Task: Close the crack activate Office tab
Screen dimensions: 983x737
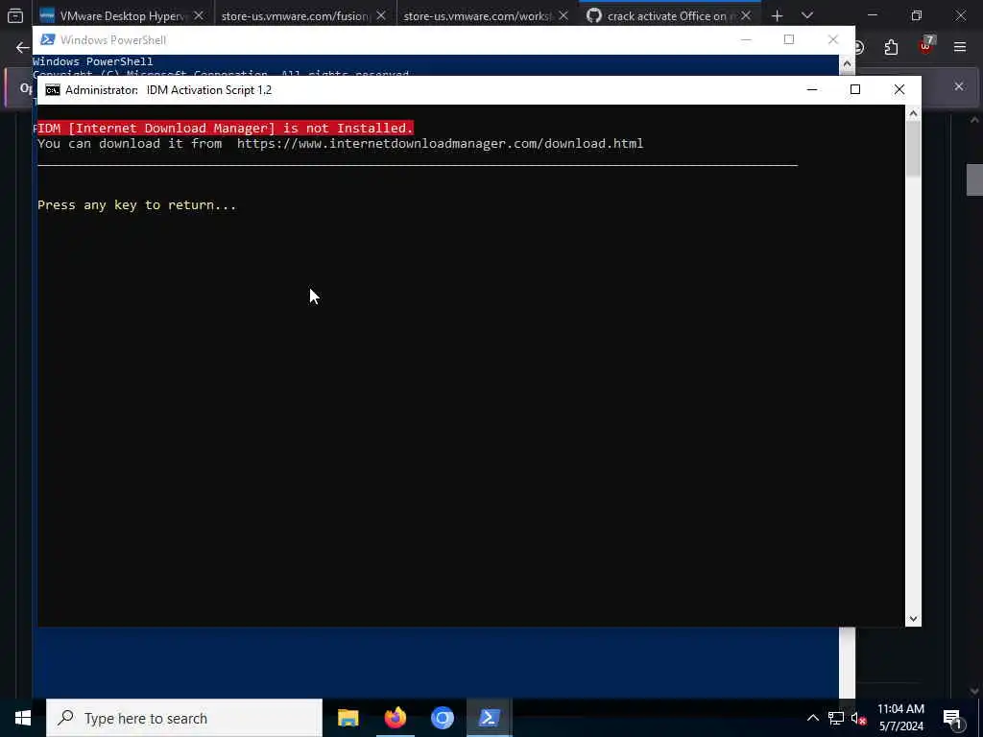Action: 746,15
